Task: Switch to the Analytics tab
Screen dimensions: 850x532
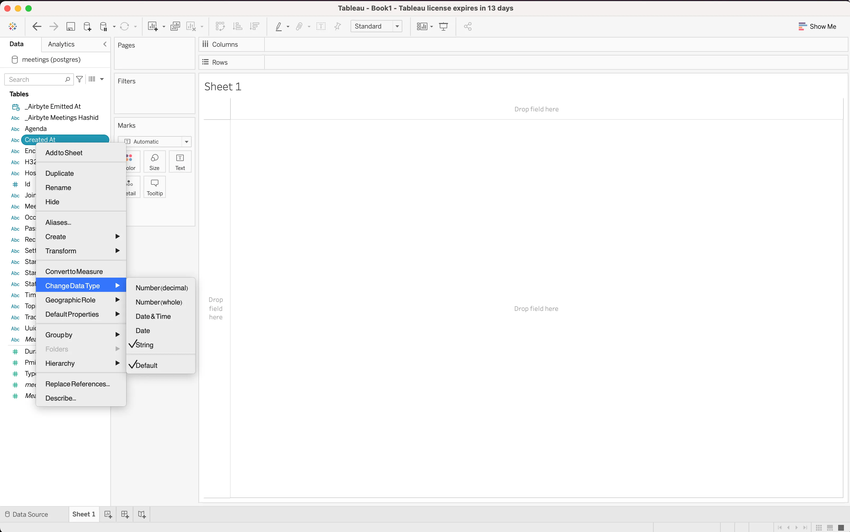Action: (61, 44)
